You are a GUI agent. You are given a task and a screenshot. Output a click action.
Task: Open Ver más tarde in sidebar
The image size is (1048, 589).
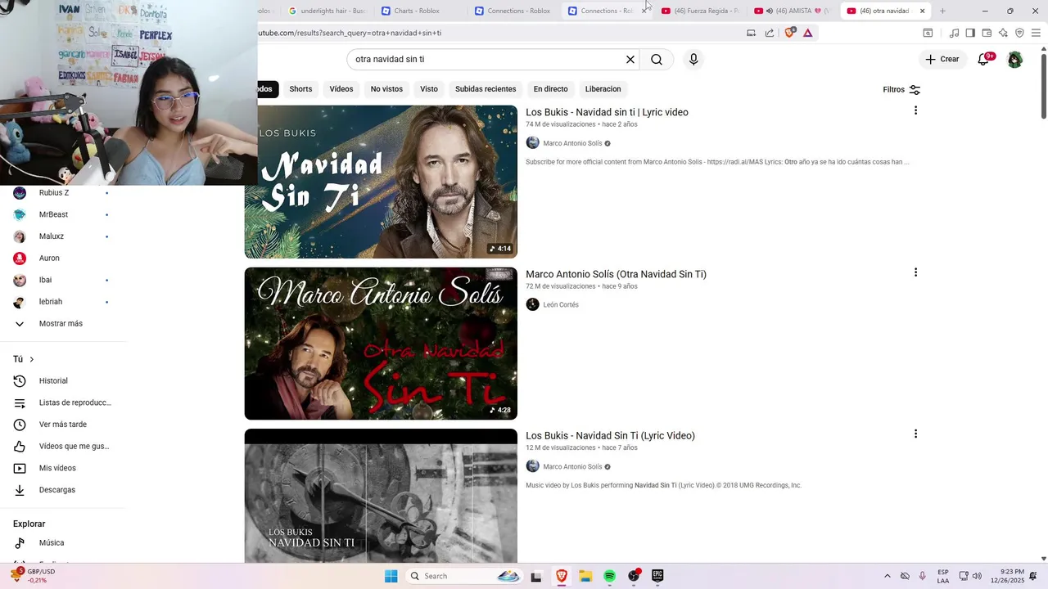click(63, 425)
